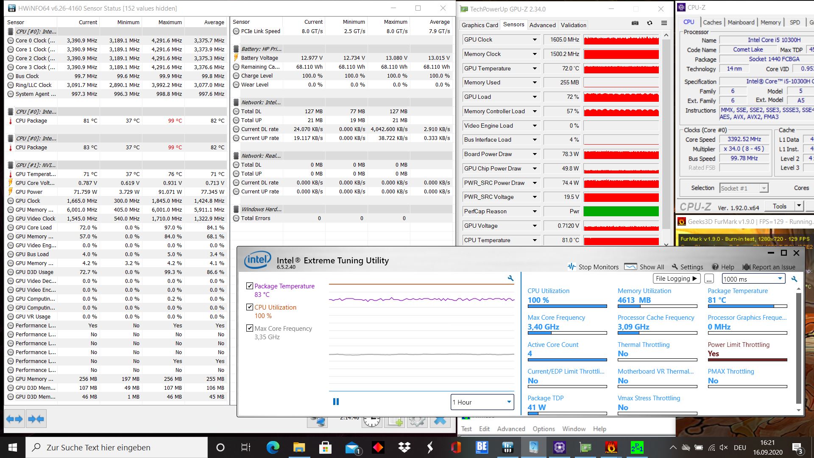814x458 pixels.
Task: Click wrench icon beside 1000 ms dropdown
Action: pos(794,279)
